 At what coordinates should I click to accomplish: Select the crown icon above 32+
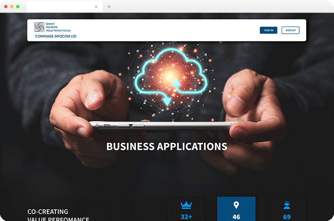point(186,205)
